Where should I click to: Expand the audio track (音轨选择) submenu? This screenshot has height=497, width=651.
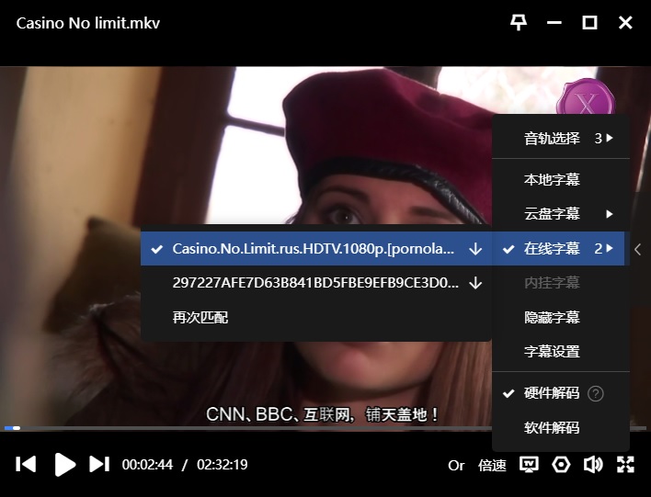click(561, 139)
